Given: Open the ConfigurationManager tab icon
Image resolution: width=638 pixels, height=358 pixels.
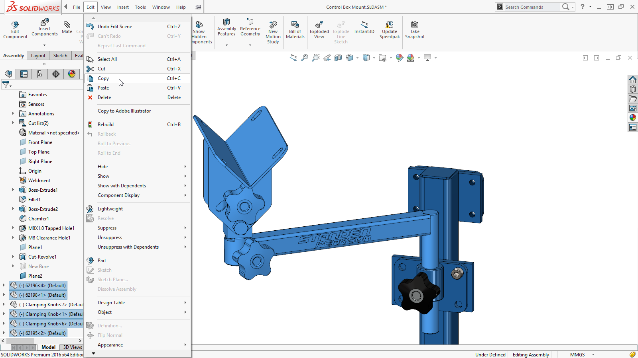Looking at the screenshot, I should tap(39, 74).
